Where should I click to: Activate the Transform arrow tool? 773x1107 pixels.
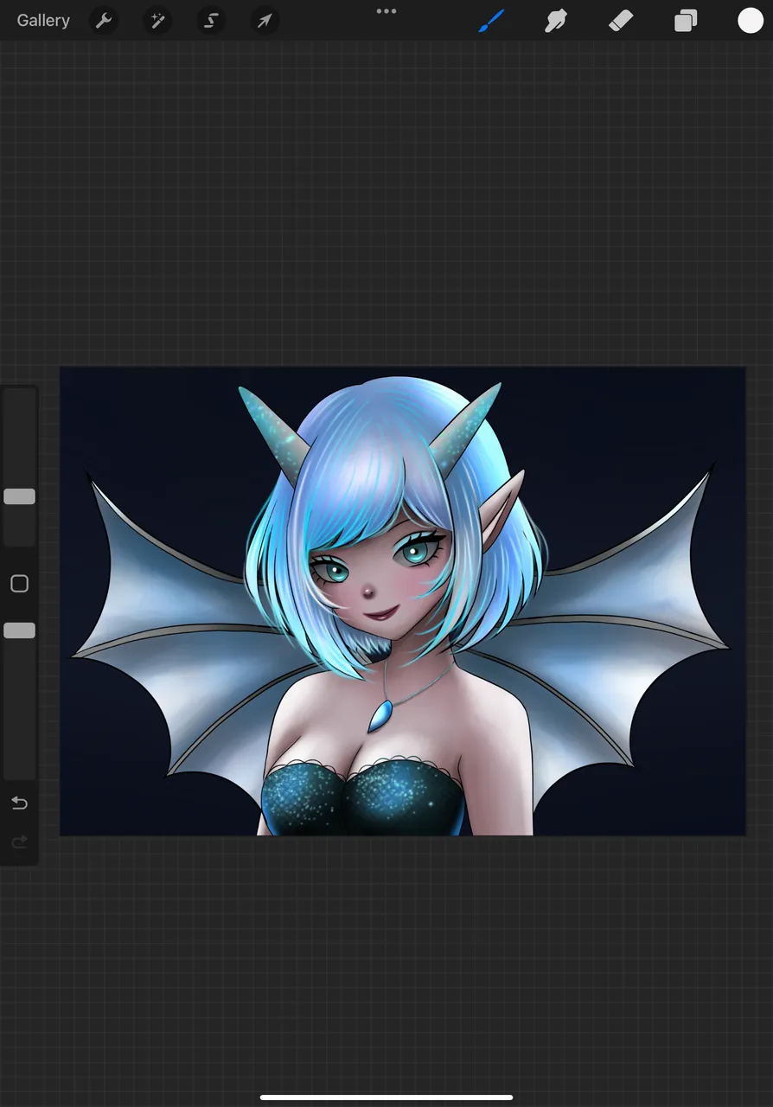click(x=265, y=21)
